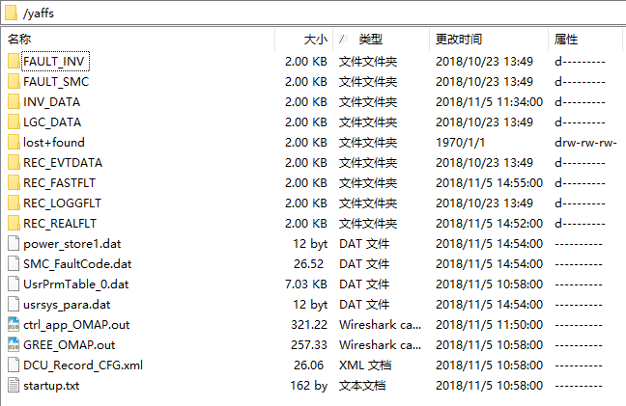Select the FAULT_SMC folder icon

[x=14, y=82]
